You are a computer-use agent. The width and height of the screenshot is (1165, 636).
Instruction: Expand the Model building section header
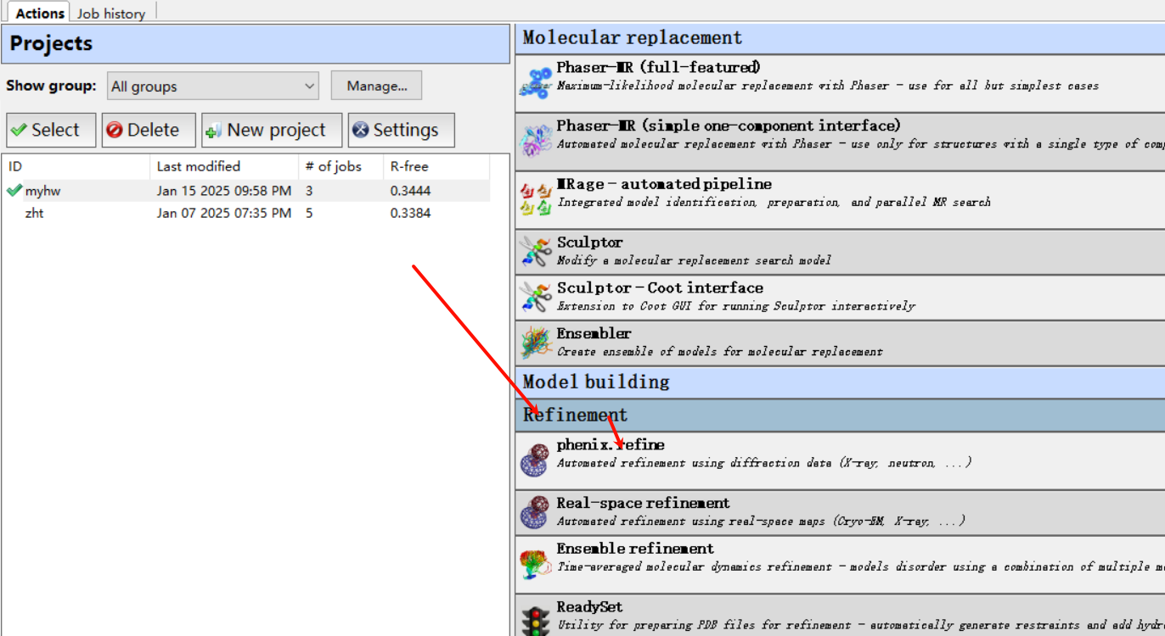point(840,382)
